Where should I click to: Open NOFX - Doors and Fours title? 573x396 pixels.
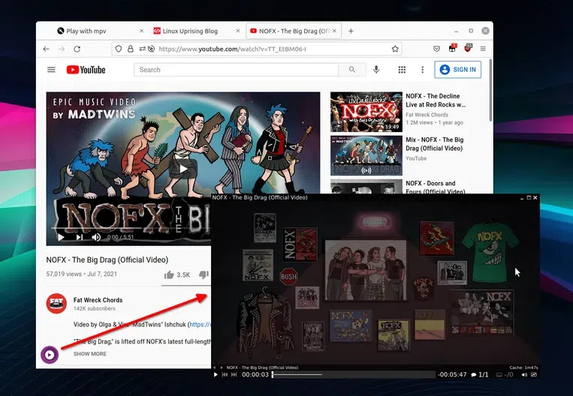pos(436,187)
